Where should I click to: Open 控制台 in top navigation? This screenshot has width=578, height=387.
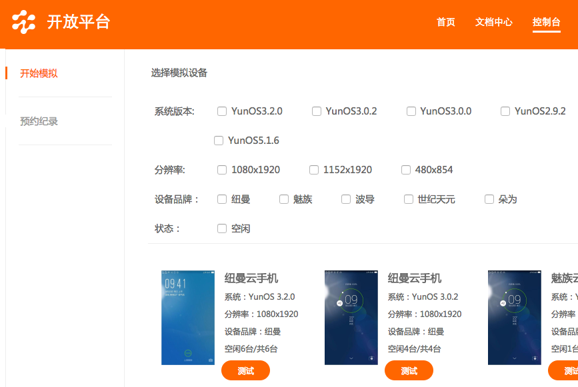[x=546, y=22]
